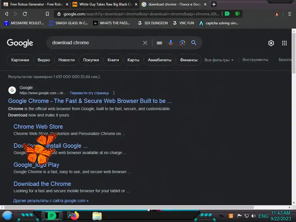Filter results by Покупки
This screenshot has height=222, width=296.
91,60
